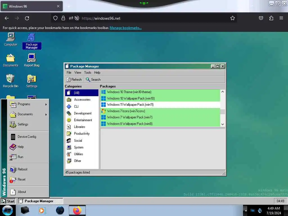
Task: Open Run from the Start menu
Action: 28,157
